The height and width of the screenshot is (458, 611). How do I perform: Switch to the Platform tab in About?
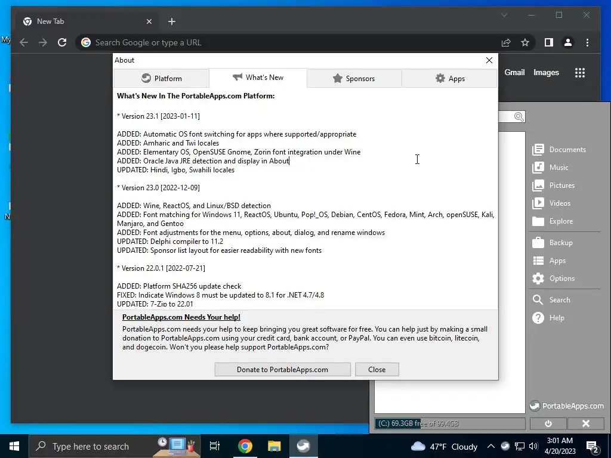click(x=161, y=78)
